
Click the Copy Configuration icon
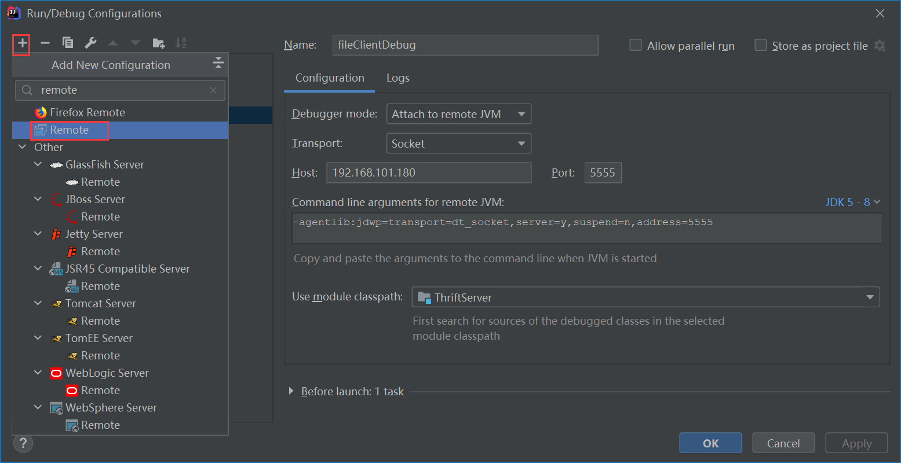point(68,43)
